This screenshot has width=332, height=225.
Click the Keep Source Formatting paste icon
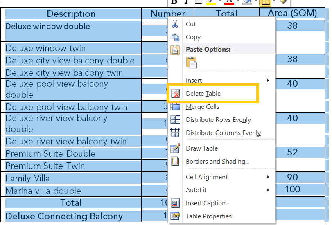click(192, 63)
